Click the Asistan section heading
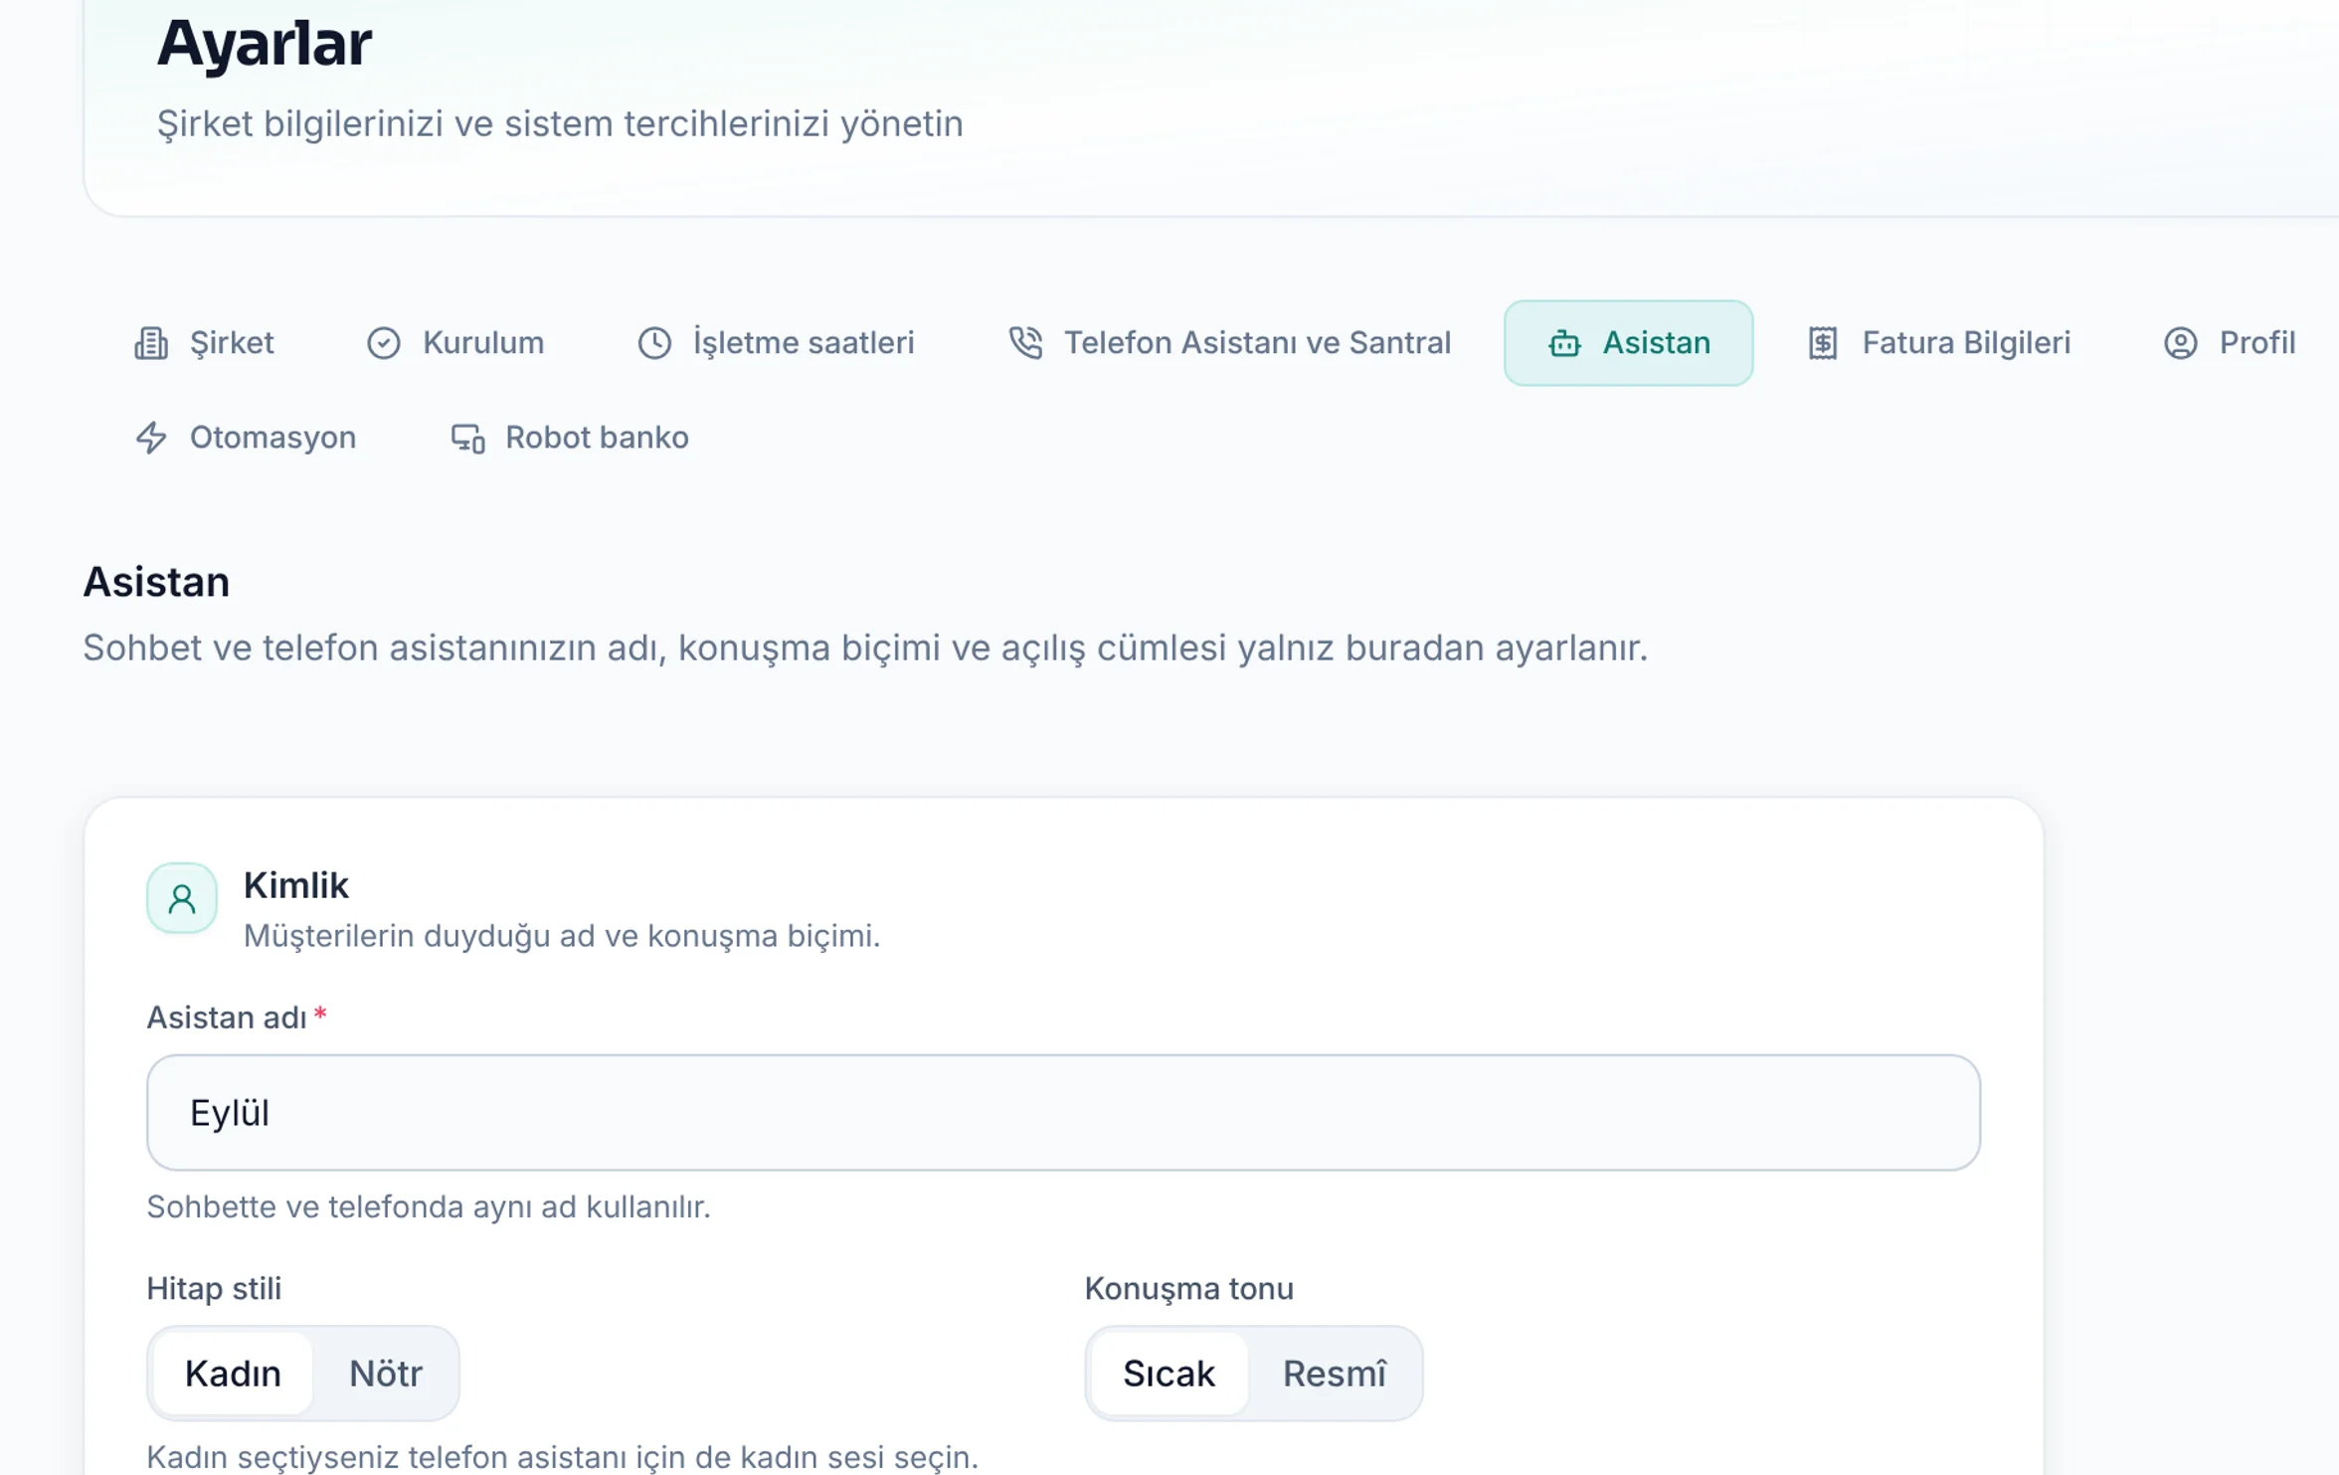Screen dimensions: 2339x1475 [x=156, y=582]
